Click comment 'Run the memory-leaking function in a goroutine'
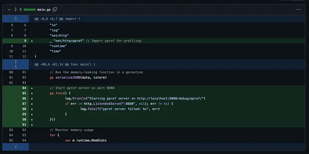Image resolution: width=309 pixels, height=154 pixels. tap(96, 72)
